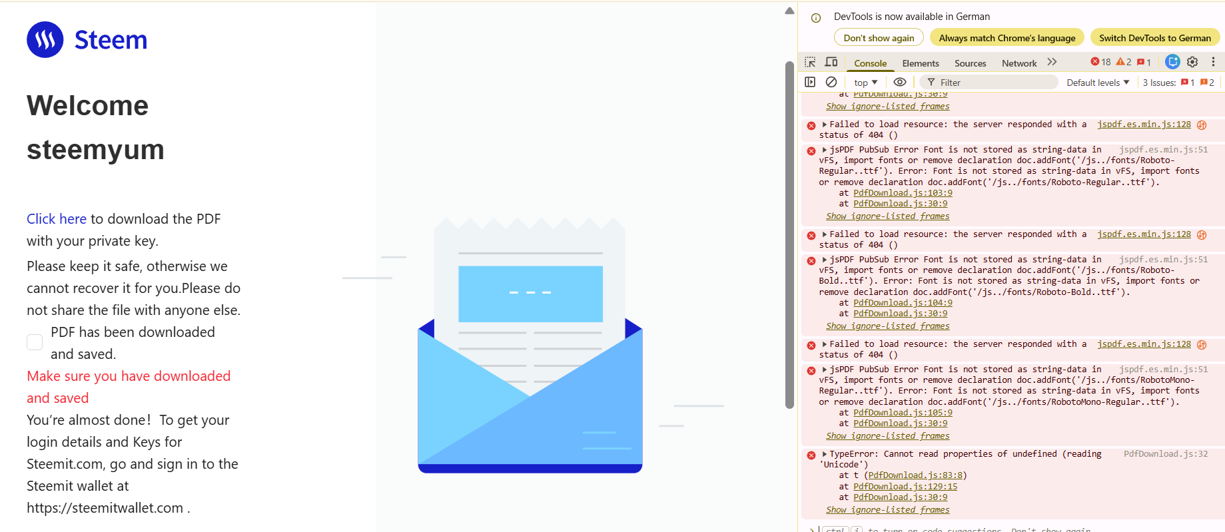Open the PdfDownload.js:103:9 source link
Viewport: 1225px width, 532px height.
point(903,193)
